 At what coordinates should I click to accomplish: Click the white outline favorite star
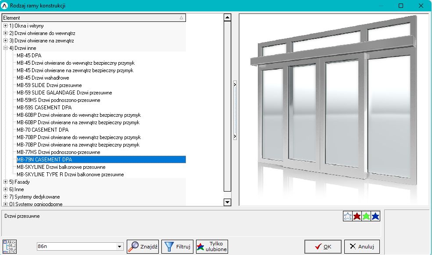[347, 216]
